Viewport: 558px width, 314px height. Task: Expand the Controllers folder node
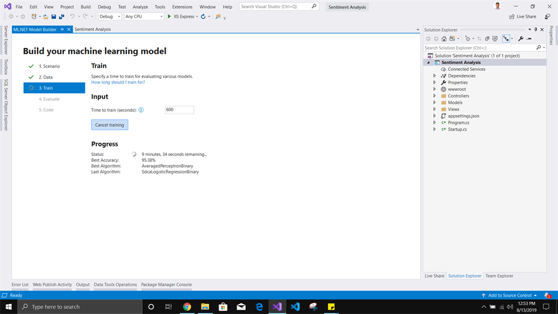pos(434,95)
